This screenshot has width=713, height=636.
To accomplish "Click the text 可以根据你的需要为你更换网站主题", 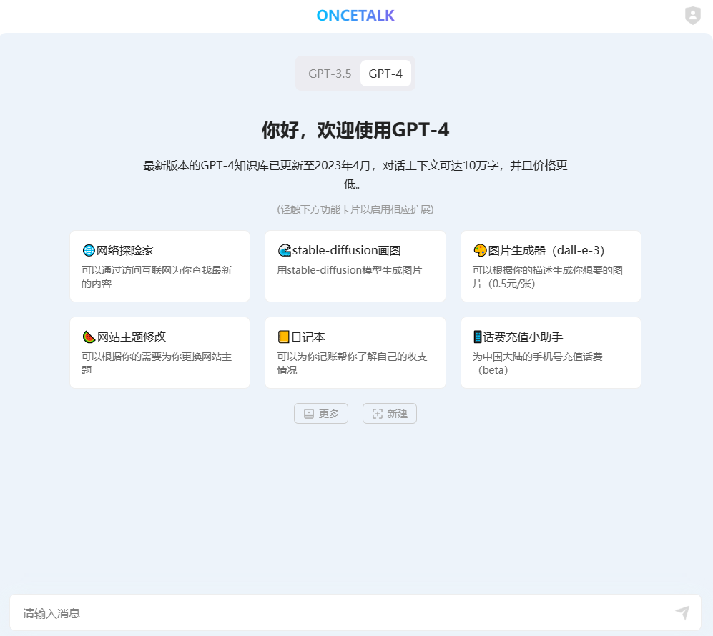I will 157,364.
